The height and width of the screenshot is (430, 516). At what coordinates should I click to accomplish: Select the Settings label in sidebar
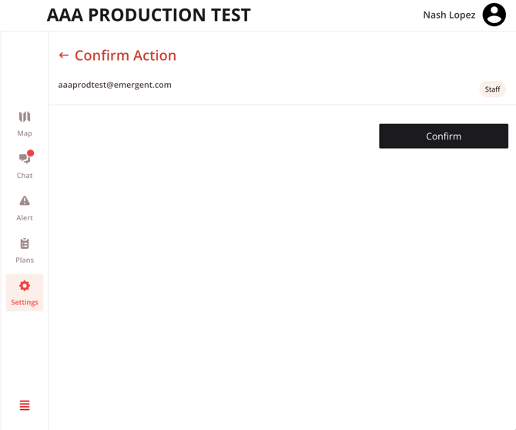pyautogui.click(x=25, y=302)
